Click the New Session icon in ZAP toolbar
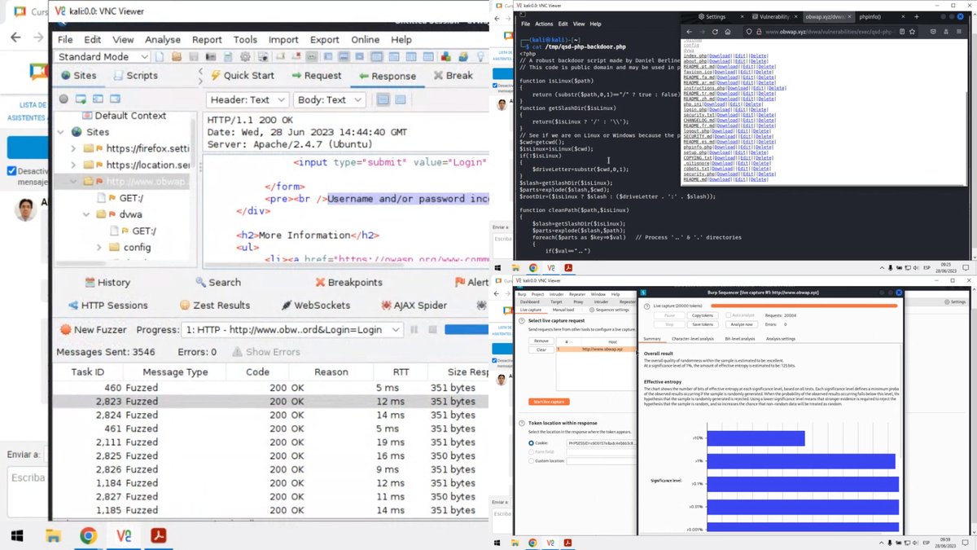Image resolution: width=977 pixels, height=550 pixels. (160, 57)
